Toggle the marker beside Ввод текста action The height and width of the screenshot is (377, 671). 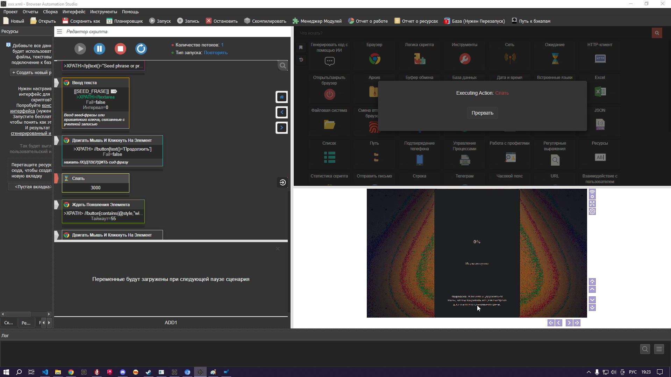pyautogui.click(x=57, y=83)
